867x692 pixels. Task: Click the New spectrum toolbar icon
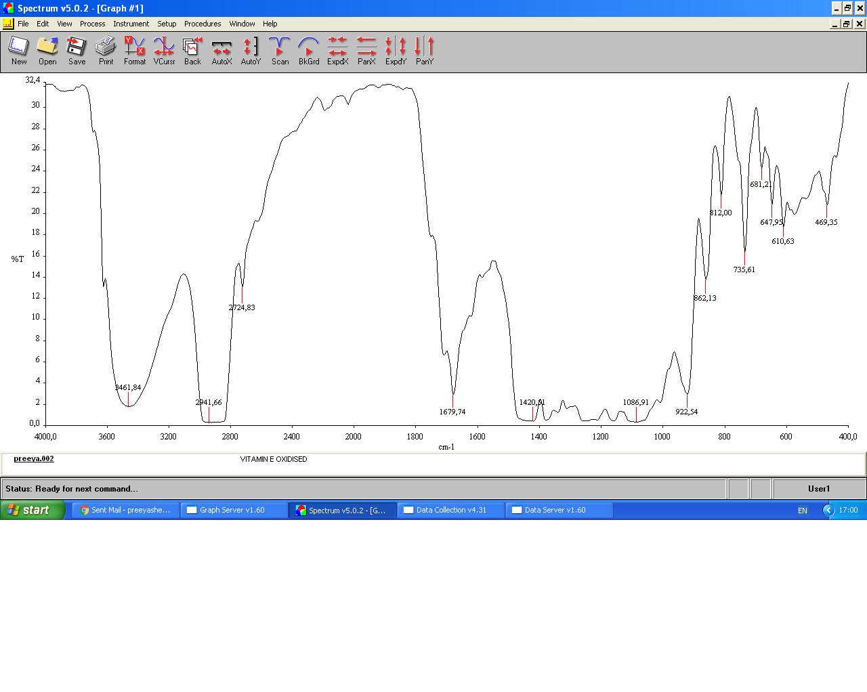[18, 51]
